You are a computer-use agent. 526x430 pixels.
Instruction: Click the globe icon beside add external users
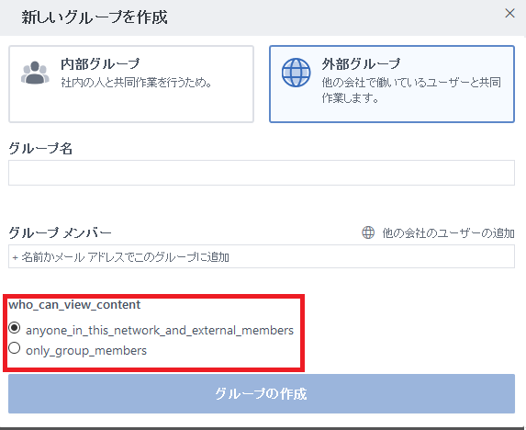coord(368,232)
